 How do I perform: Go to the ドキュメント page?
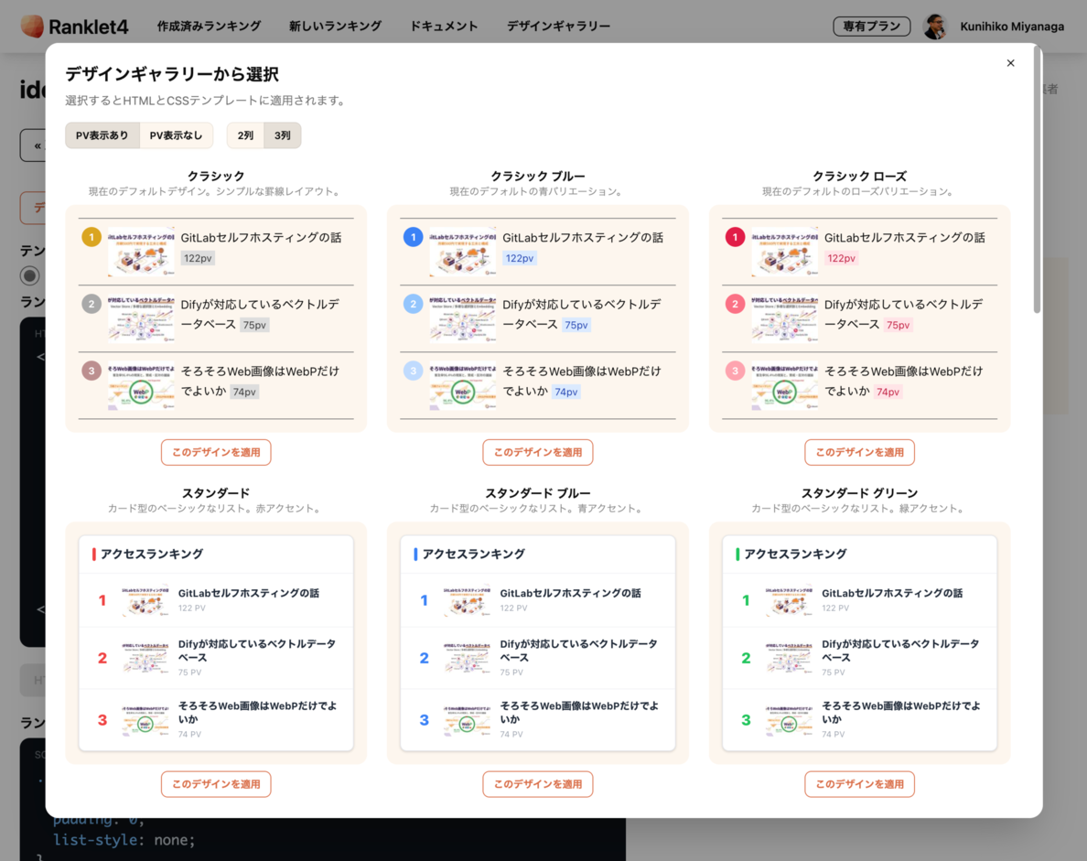[444, 27]
